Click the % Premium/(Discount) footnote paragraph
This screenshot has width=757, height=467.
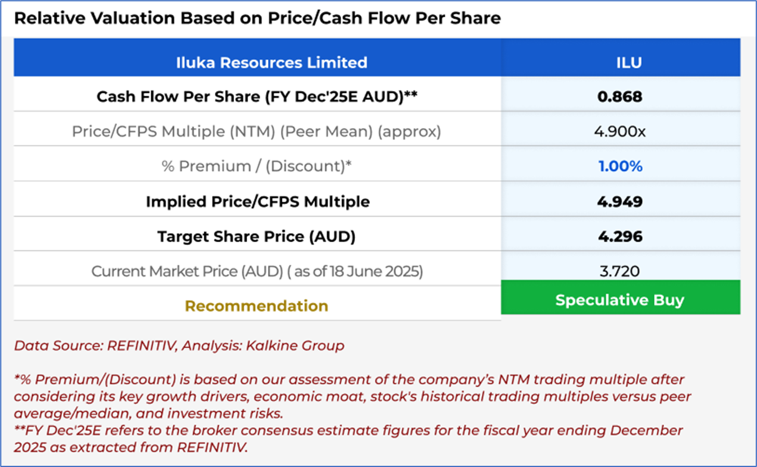(351, 396)
